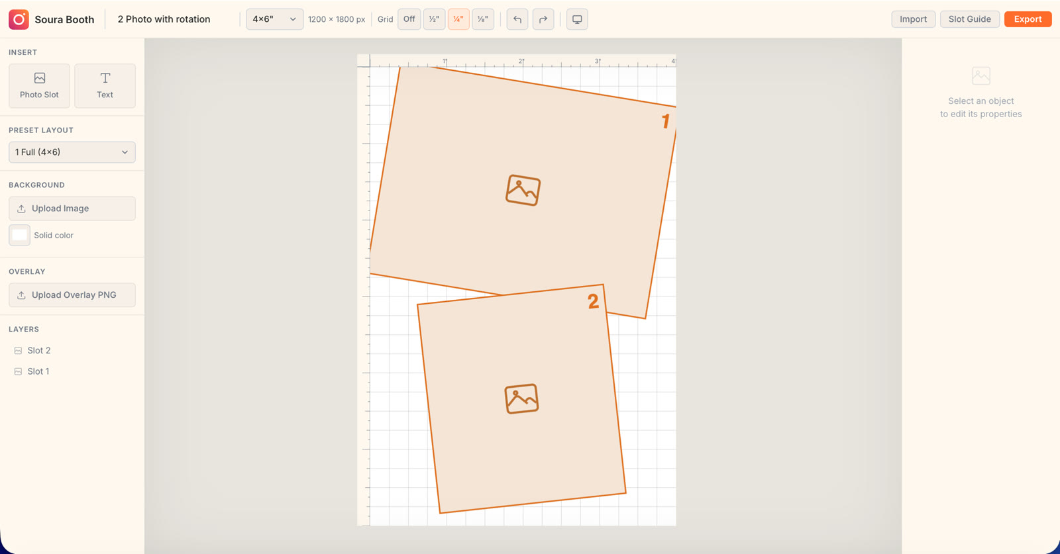Viewport: 1060px width, 554px height.
Task: Click image icon beside Slot 2 layer
Action: tap(18, 351)
